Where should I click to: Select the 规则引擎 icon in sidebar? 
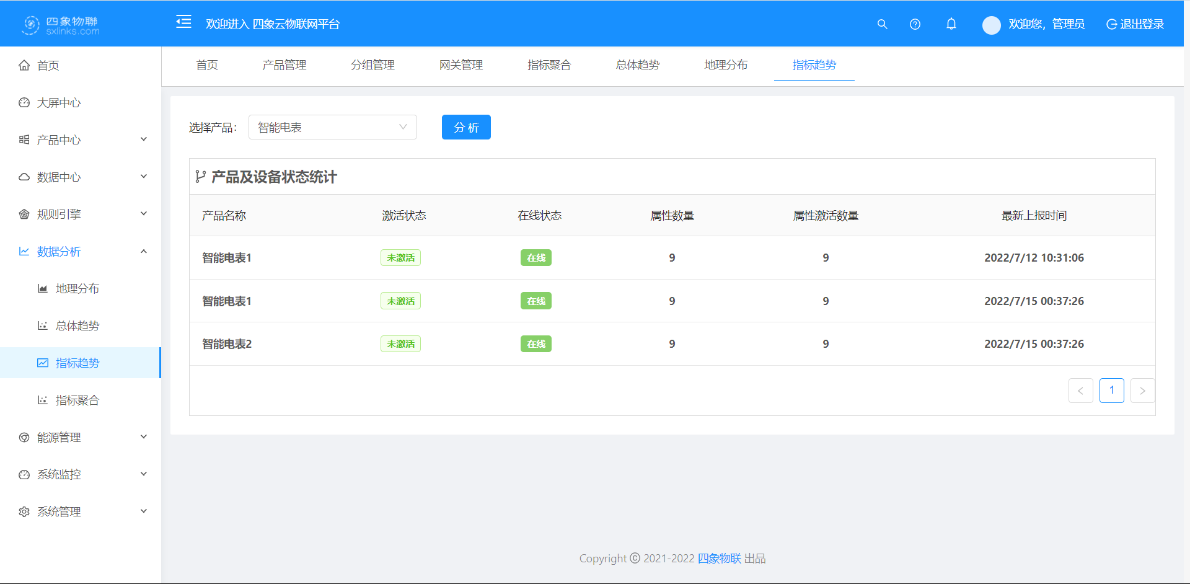click(x=24, y=214)
